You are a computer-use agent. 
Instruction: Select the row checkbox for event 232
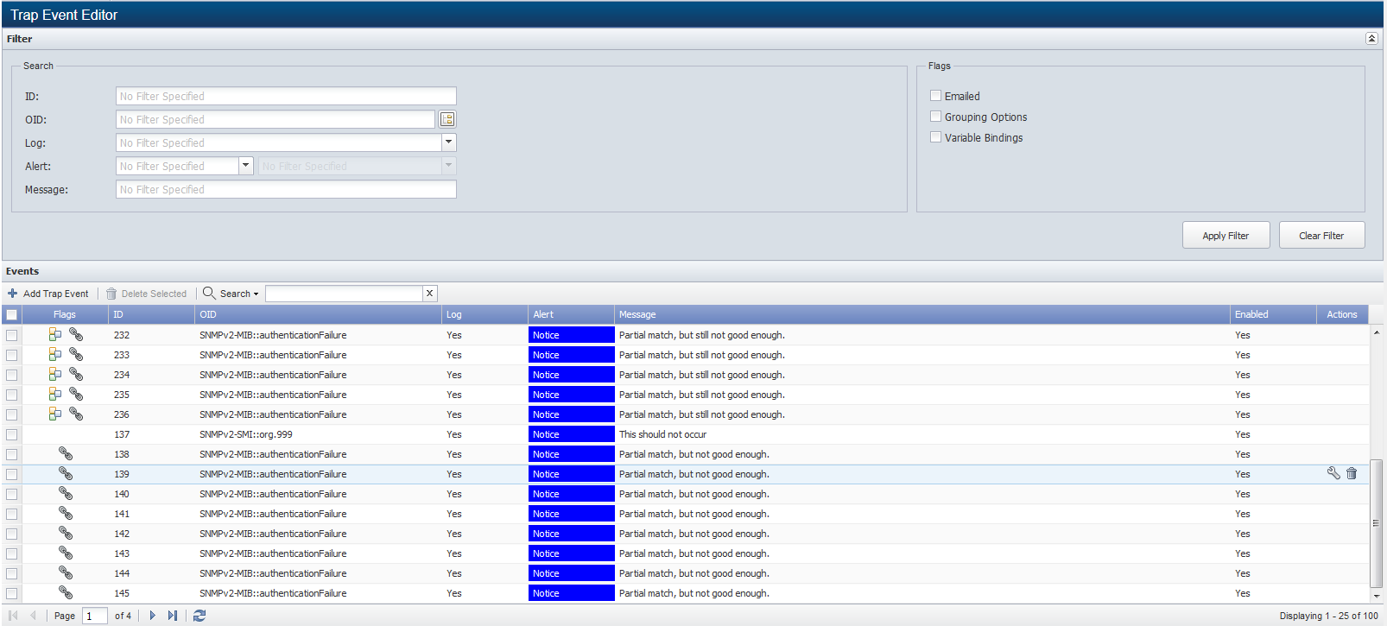click(12, 335)
